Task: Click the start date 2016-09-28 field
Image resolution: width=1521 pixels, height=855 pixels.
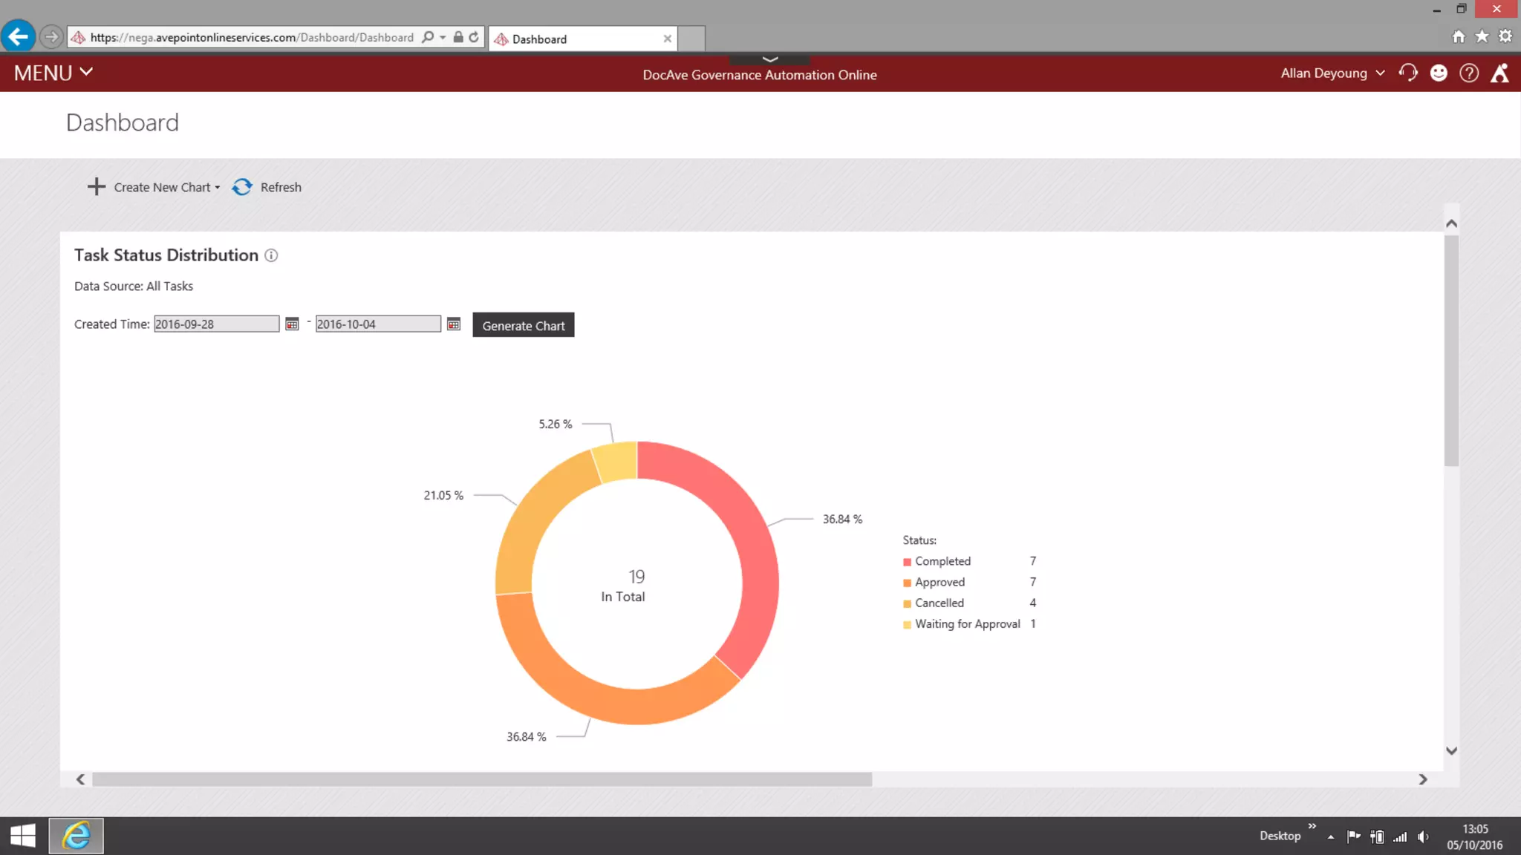Action: (x=215, y=324)
